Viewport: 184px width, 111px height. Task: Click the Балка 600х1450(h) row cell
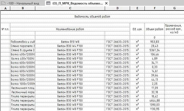(23, 71)
